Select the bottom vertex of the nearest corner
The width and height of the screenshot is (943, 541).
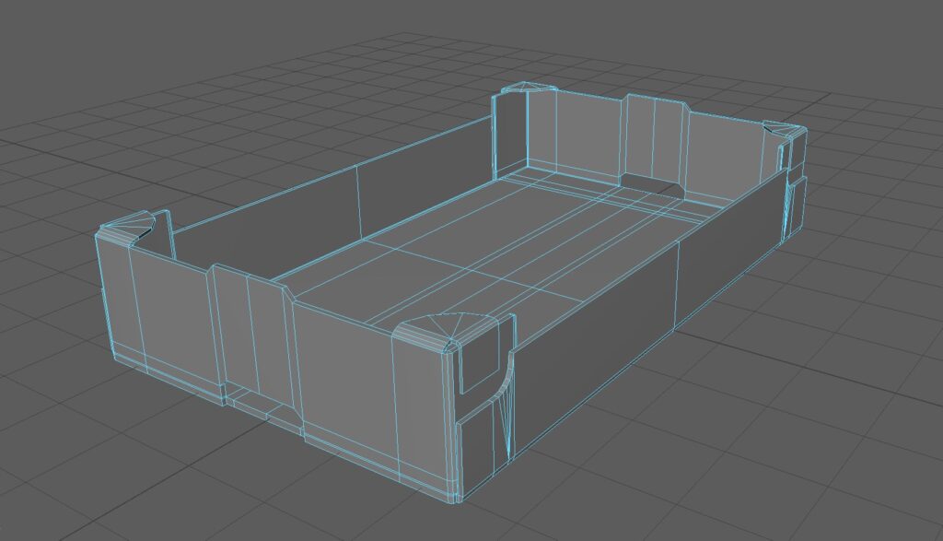point(454,501)
